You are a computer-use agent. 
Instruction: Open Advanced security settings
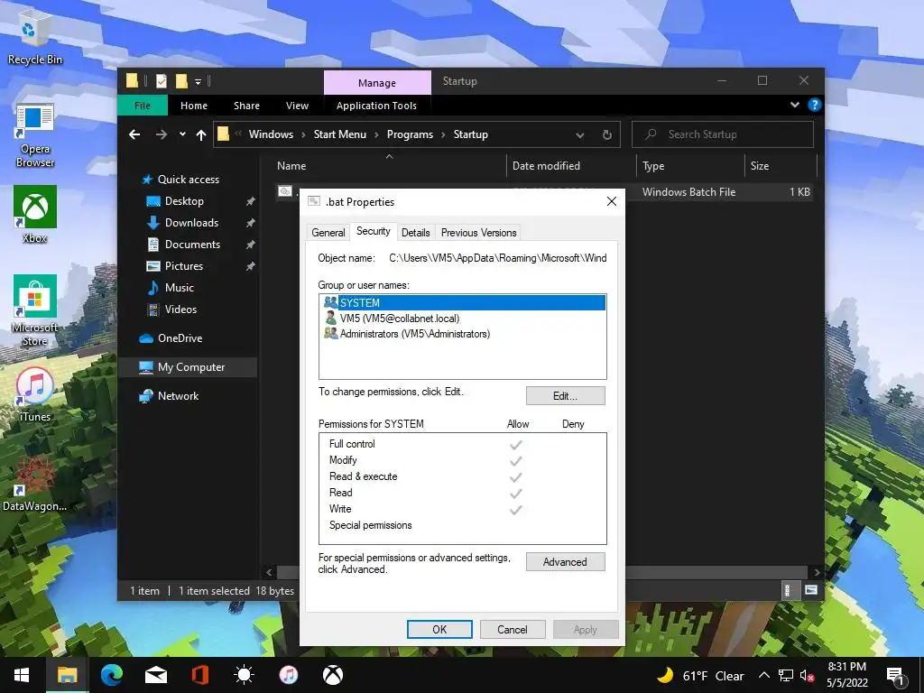click(565, 562)
